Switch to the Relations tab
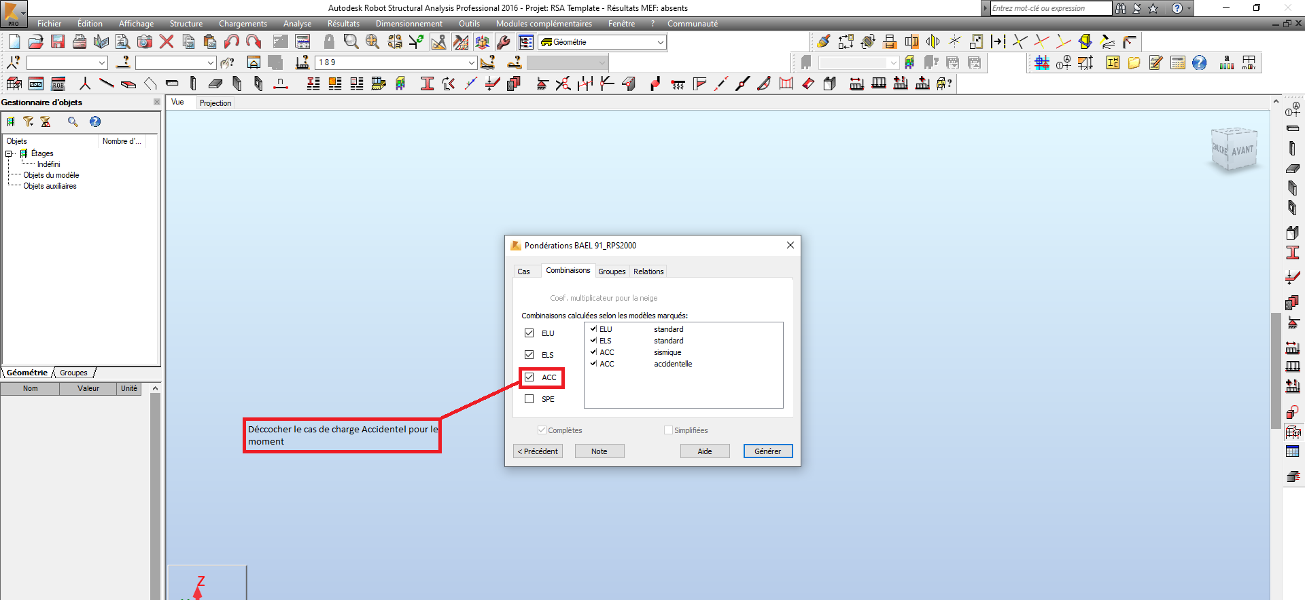The image size is (1305, 600). tap(648, 271)
